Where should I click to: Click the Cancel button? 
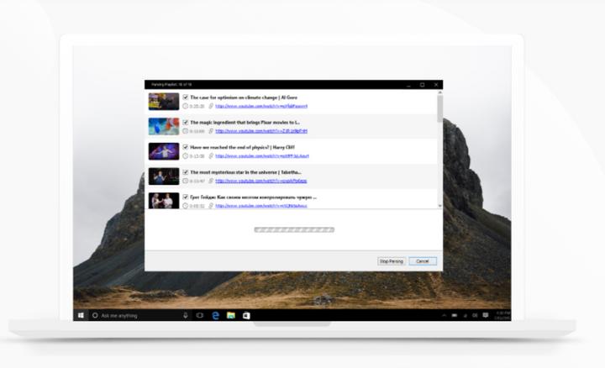(423, 261)
